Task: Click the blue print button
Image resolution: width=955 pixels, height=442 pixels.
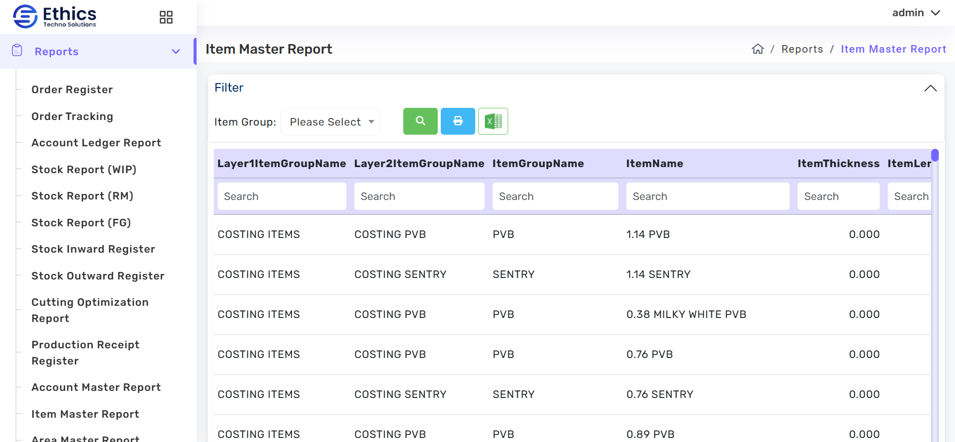Action: (x=457, y=122)
